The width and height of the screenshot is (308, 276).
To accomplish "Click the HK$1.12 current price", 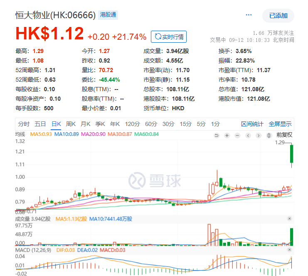I will click(49, 34).
